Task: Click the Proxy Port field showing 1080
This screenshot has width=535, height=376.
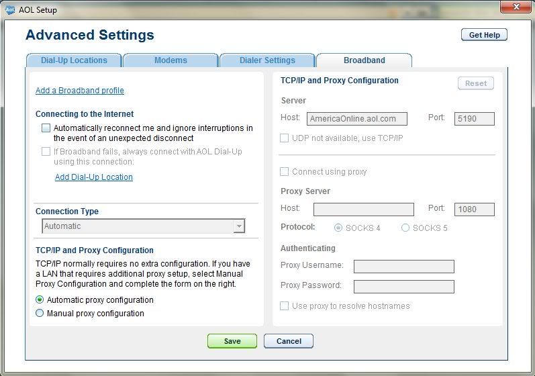Action: coord(475,209)
